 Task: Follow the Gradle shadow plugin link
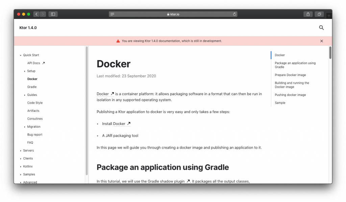169,181
